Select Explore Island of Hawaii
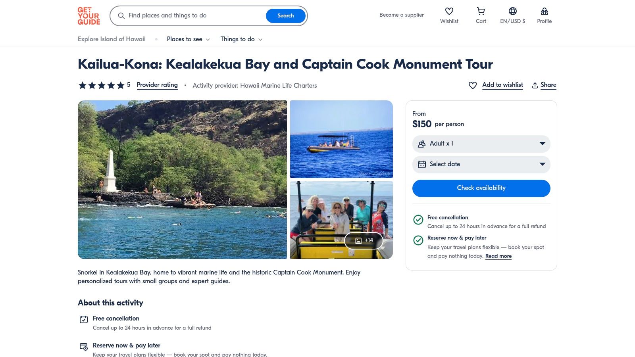The image size is (635, 357). [x=112, y=39]
